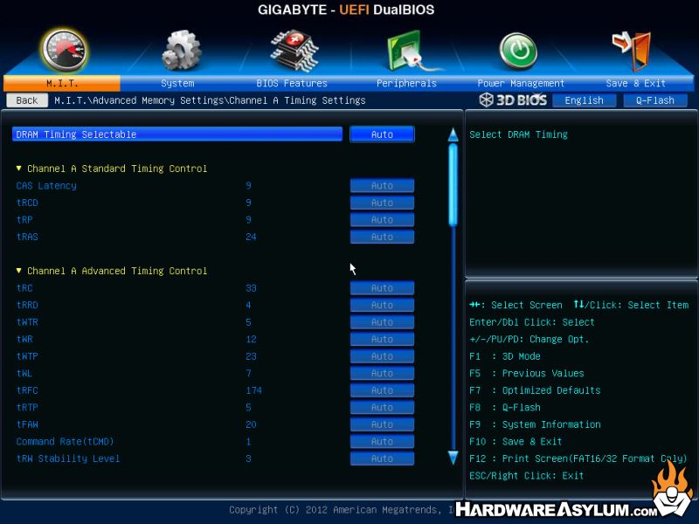Open the tRTP Auto dropdown
Viewport: 699px width, 524px height.
tap(382, 407)
